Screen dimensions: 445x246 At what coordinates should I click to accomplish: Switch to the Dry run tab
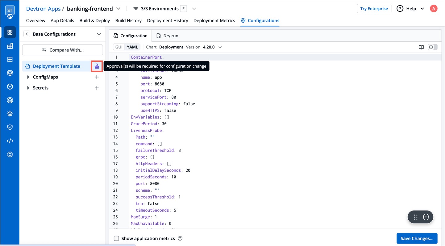167,36
